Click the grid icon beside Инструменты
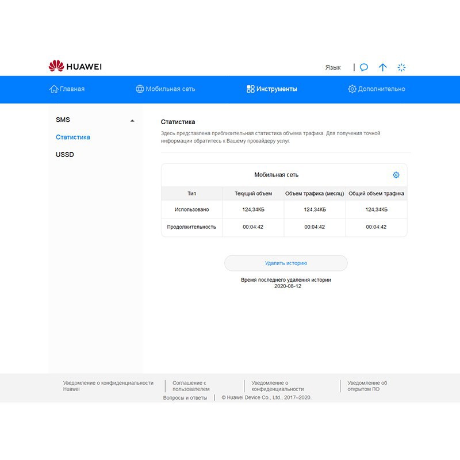 click(x=251, y=89)
